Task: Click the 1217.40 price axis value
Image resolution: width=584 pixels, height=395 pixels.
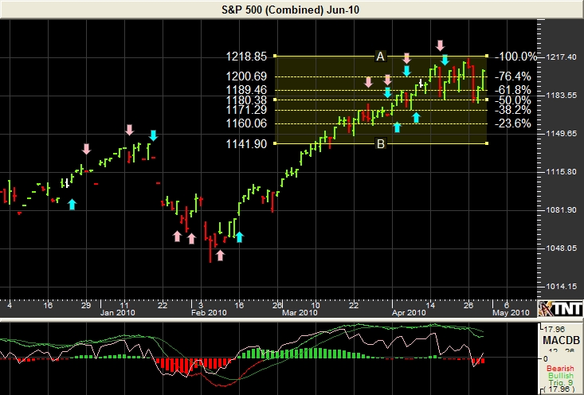Action: tap(561, 57)
